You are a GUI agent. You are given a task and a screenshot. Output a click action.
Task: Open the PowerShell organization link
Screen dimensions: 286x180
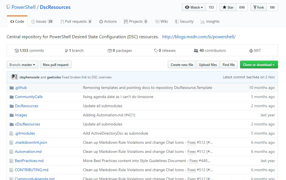click(x=24, y=7)
